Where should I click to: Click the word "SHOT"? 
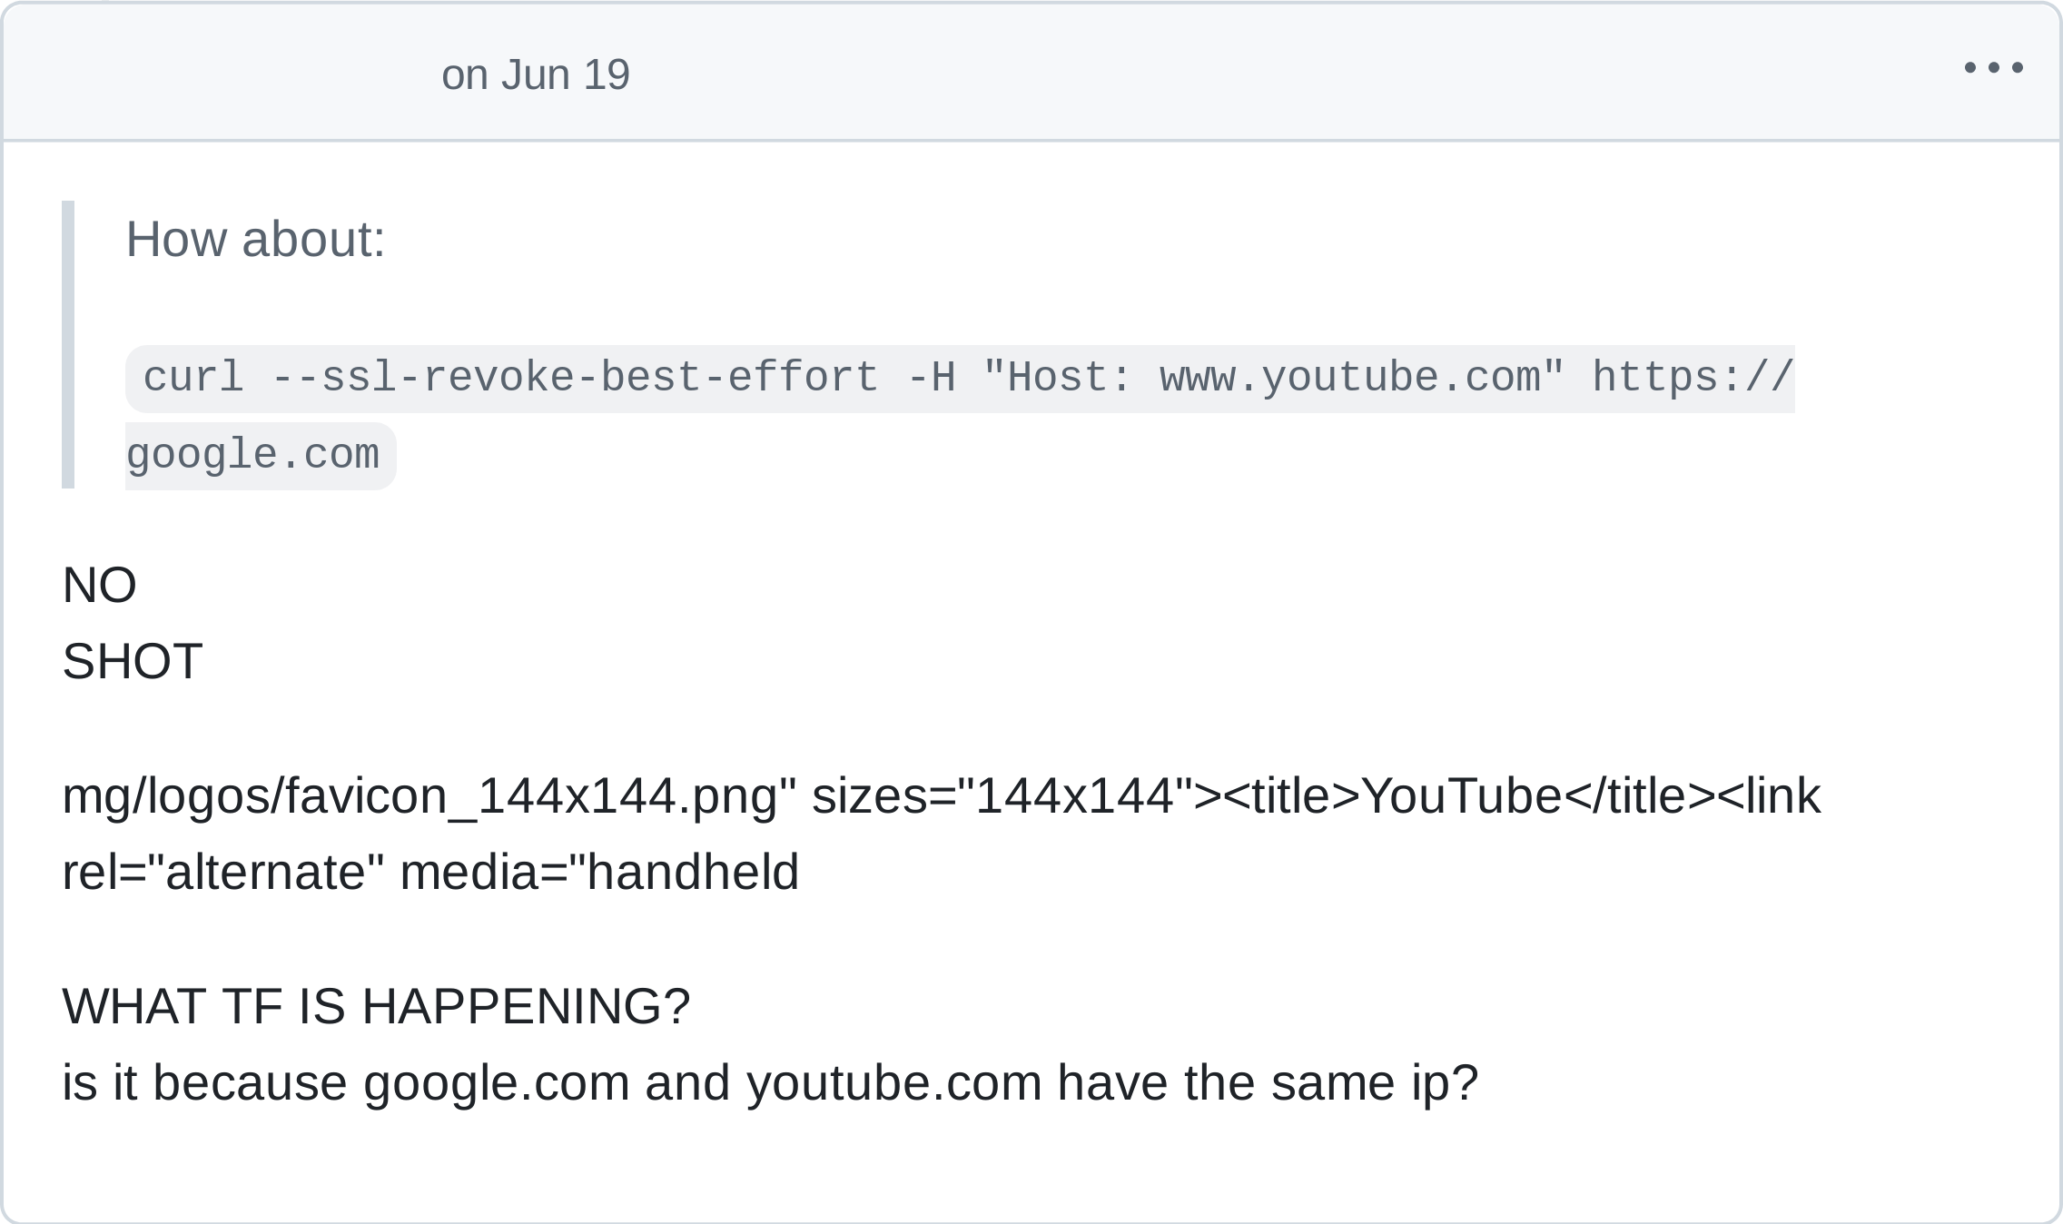tap(133, 661)
